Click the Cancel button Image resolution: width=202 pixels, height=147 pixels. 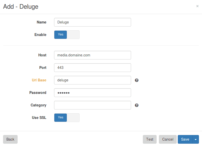(168, 139)
